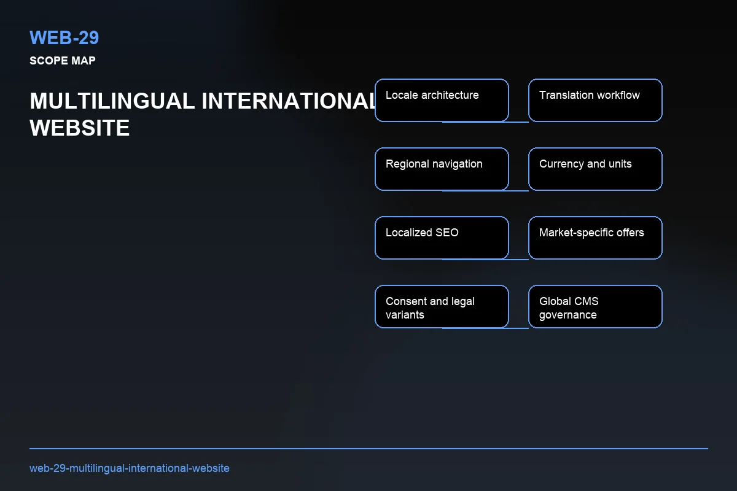The height and width of the screenshot is (491, 737).
Task: Select the Locale architecture card
Action: click(x=442, y=100)
